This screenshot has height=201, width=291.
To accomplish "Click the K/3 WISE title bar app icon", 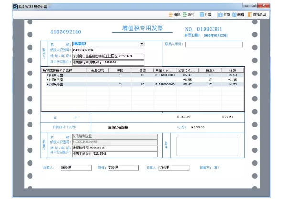I will (x=15, y=7).
